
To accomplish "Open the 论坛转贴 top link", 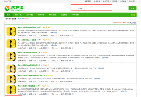I will [123, 1].
